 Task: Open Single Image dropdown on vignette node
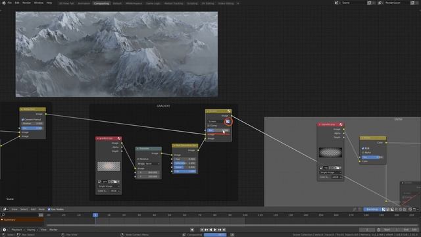pyautogui.click(x=330, y=172)
